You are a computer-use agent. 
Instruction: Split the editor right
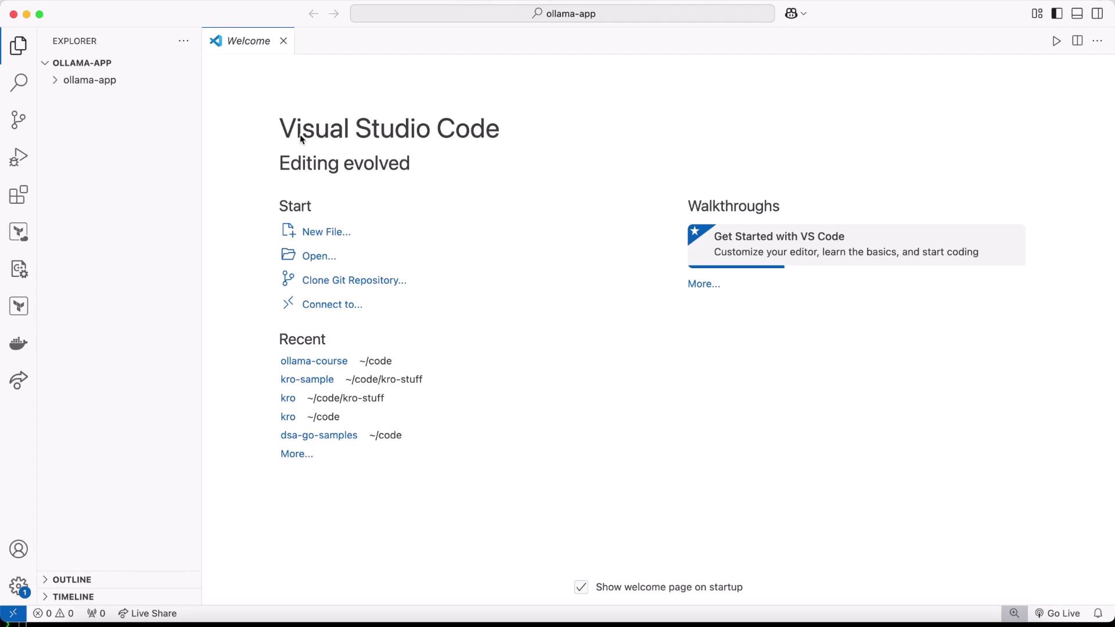click(x=1077, y=41)
